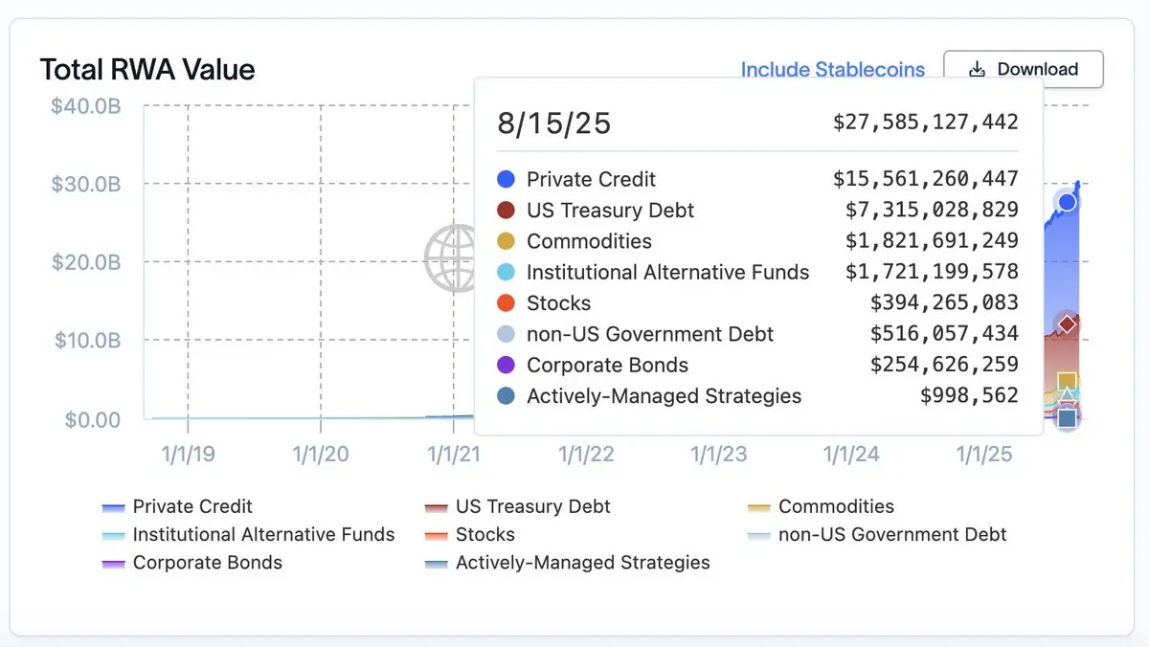Click the Commodities legend color icon
Viewport: 1149px width, 647px height.
click(759, 507)
